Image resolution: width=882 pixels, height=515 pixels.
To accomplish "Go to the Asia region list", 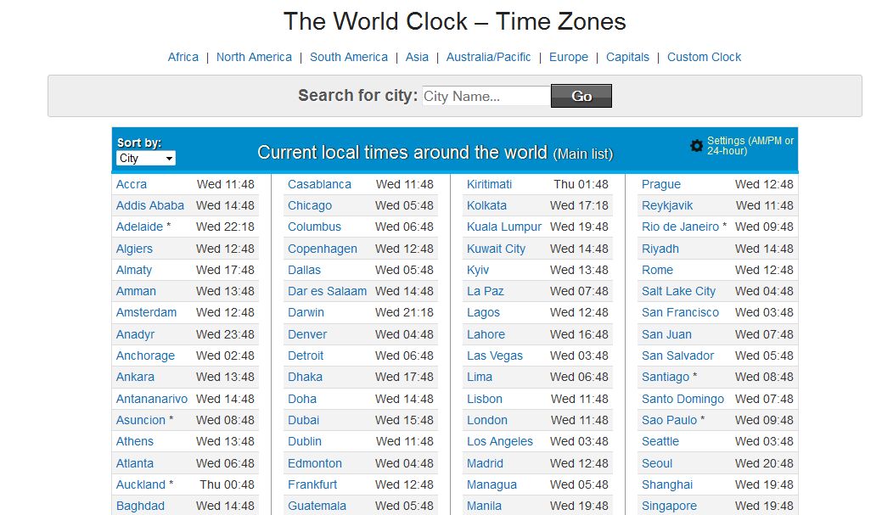I will point(417,57).
